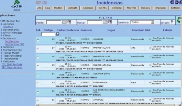Screen dimensions: 182x106
Task: Open the Incidencias DB2 link
Action: coord(15,44)
